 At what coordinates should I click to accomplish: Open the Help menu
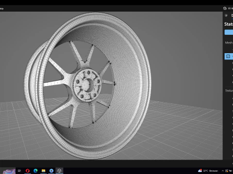1,9
